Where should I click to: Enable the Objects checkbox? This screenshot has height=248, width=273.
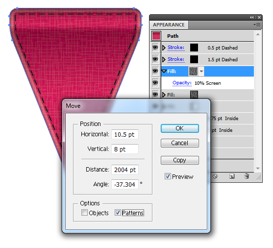click(84, 213)
